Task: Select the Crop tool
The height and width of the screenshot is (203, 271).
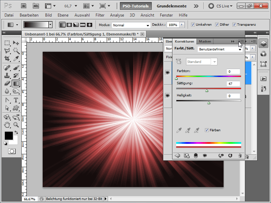Action: [7, 58]
